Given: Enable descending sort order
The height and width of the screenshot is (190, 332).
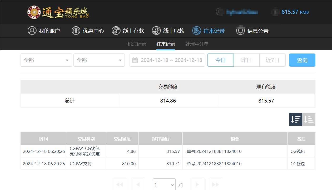Looking at the screenshot, I should point(295,119).
